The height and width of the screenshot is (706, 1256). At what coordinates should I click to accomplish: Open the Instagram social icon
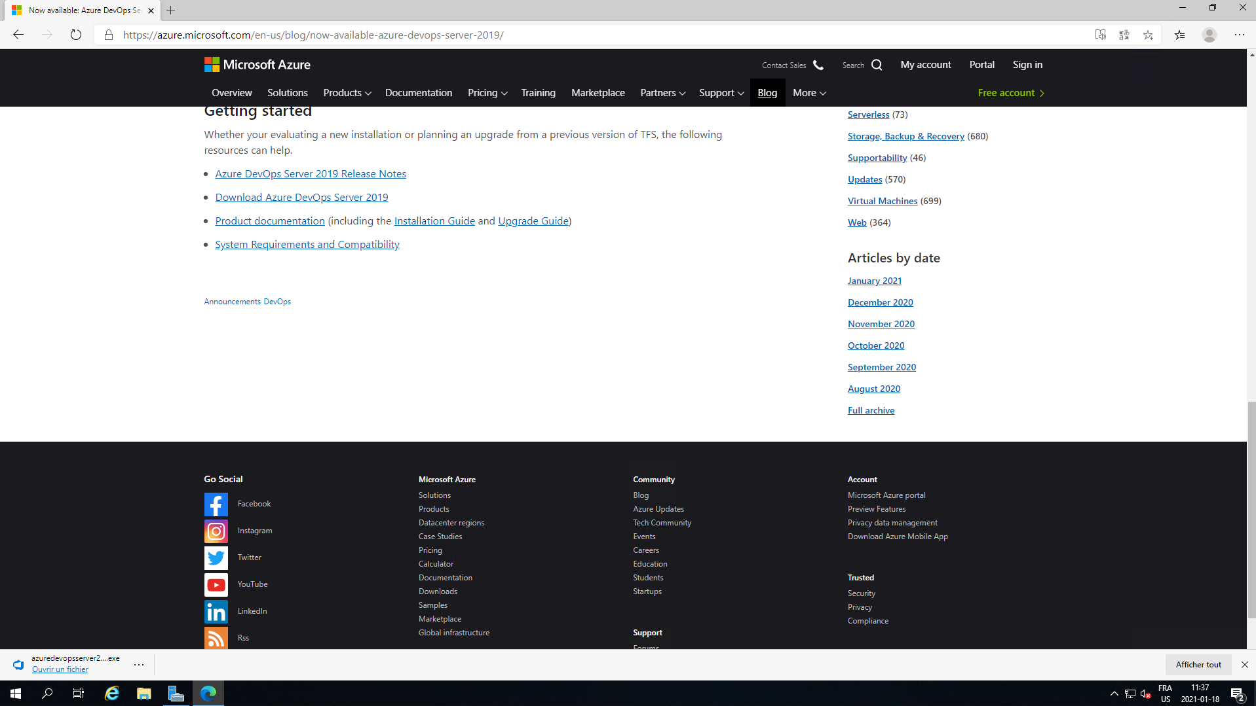(216, 531)
